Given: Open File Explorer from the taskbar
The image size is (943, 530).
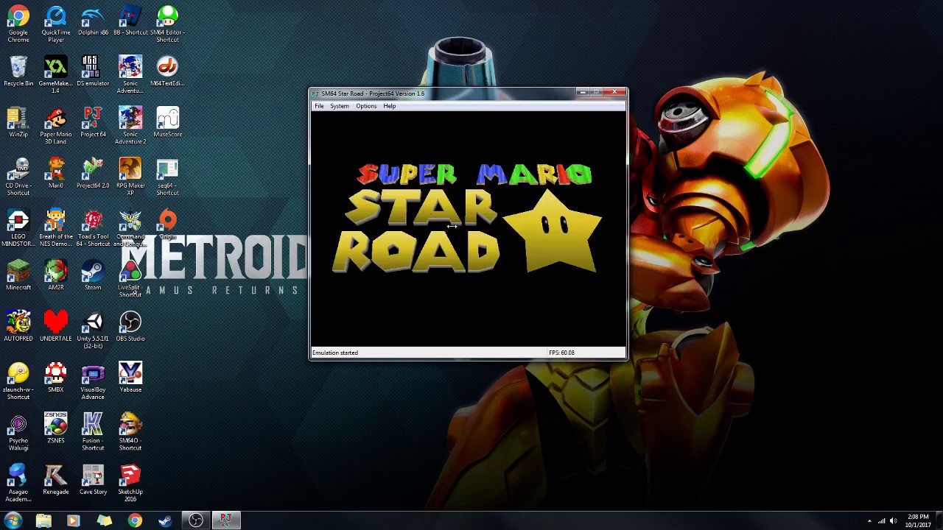Looking at the screenshot, I should pos(43,520).
